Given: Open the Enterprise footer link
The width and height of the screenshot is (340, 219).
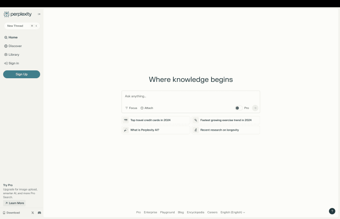Looking at the screenshot, I should pyautogui.click(x=151, y=212).
